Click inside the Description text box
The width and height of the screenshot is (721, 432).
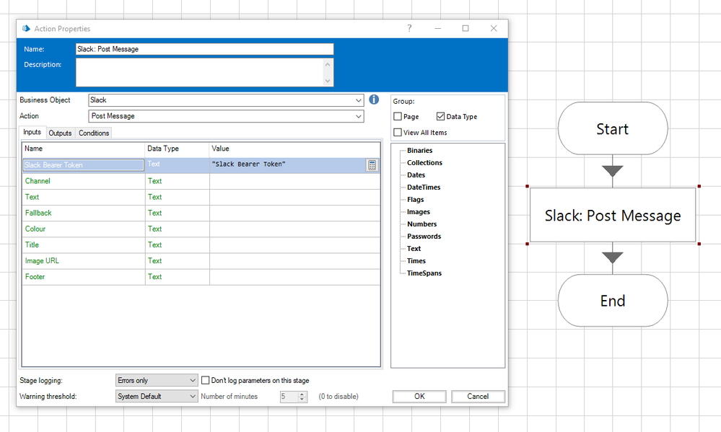pyautogui.click(x=200, y=72)
